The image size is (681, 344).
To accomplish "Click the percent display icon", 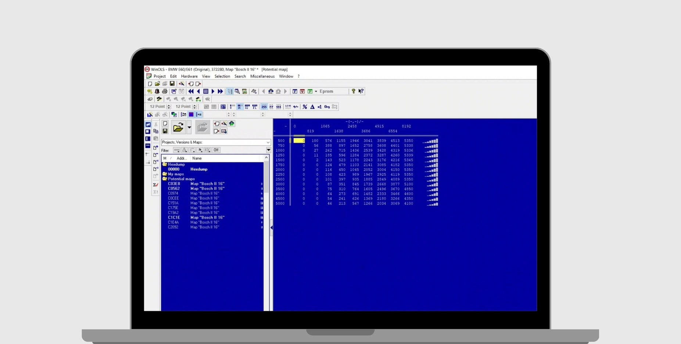I will click(305, 107).
